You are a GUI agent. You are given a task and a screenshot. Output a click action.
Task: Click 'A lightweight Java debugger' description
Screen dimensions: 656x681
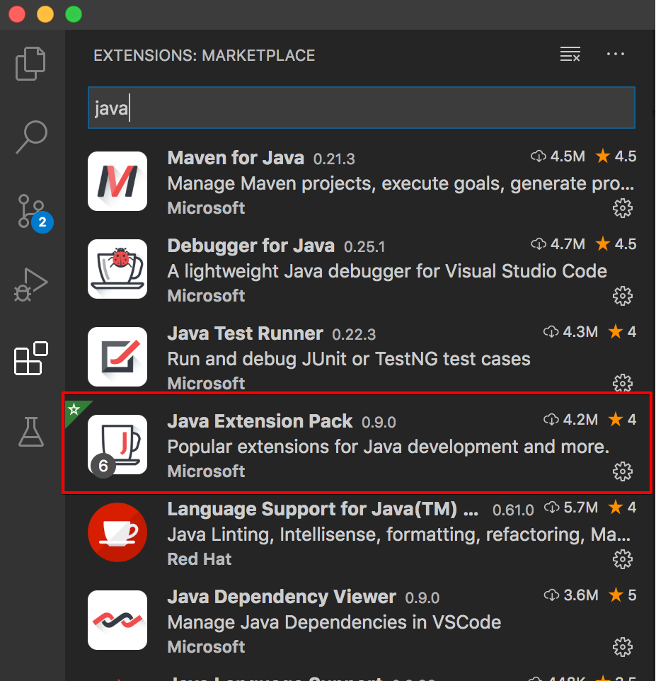pyautogui.click(x=387, y=271)
